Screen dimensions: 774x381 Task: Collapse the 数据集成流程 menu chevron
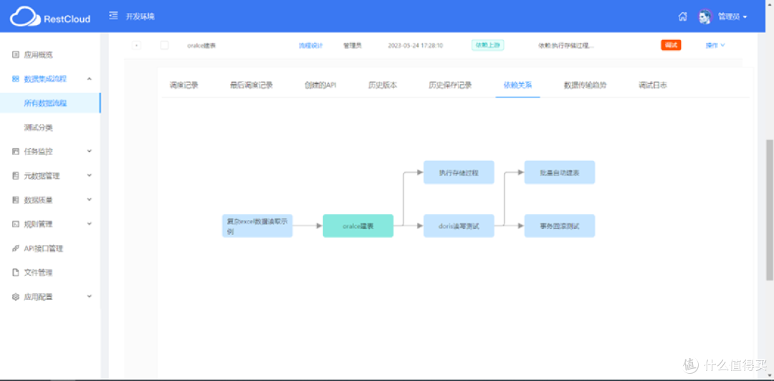[90, 79]
